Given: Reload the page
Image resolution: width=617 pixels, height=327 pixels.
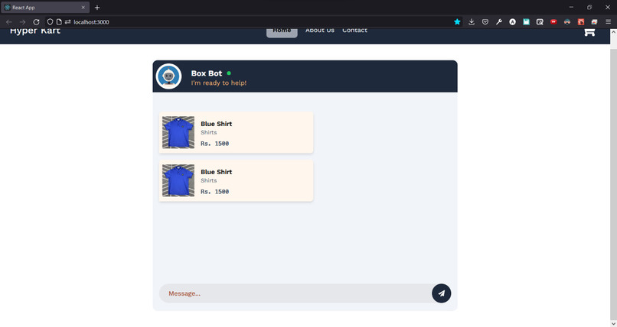Looking at the screenshot, I should (x=36, y=22).
